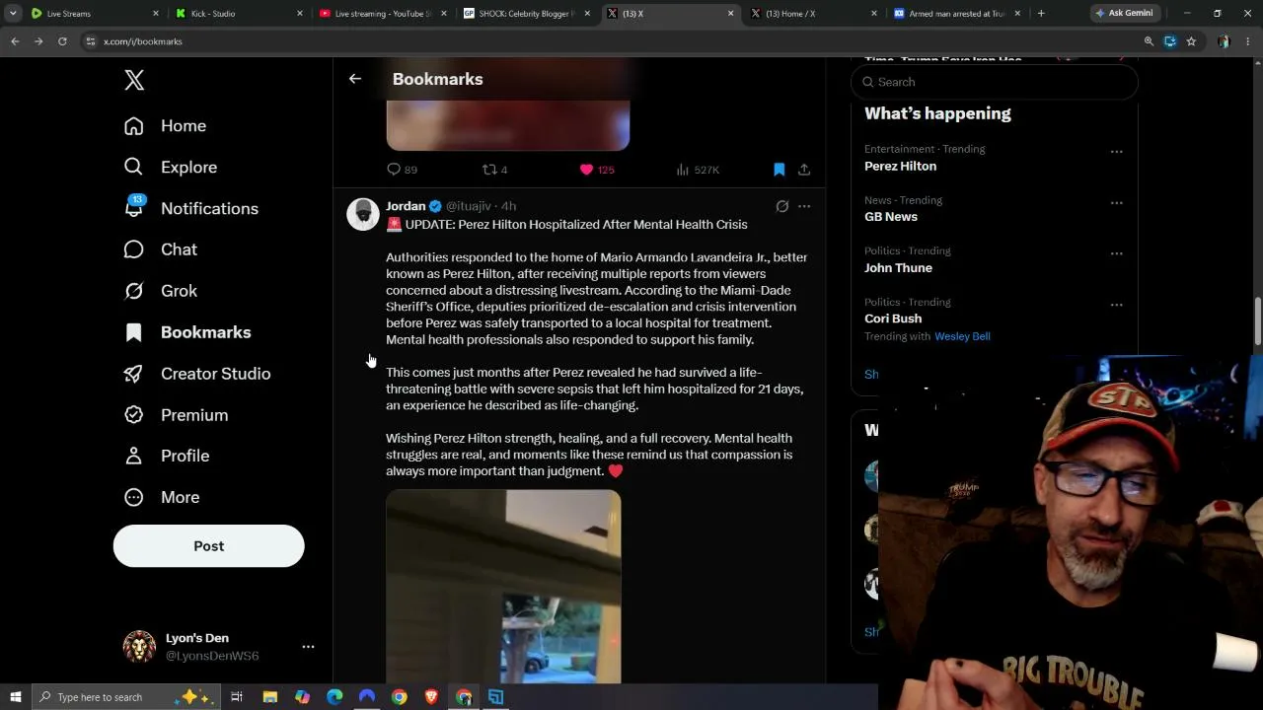Image resolution: width=1263 pixels, height=710 pixels.
Task: Open account menu dots beside Lyon's Den
Action: [308, 647]
